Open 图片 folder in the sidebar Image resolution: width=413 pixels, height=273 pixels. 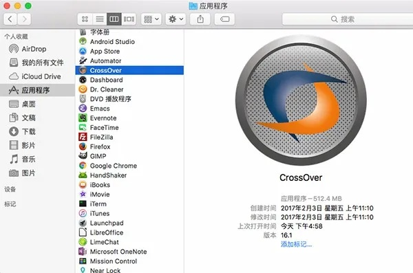pyautogui.click(x=37, y=173)
